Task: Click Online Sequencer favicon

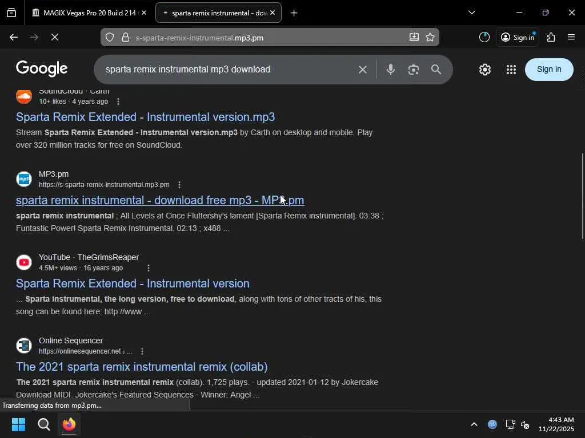Action: click(x=24, y=346)
